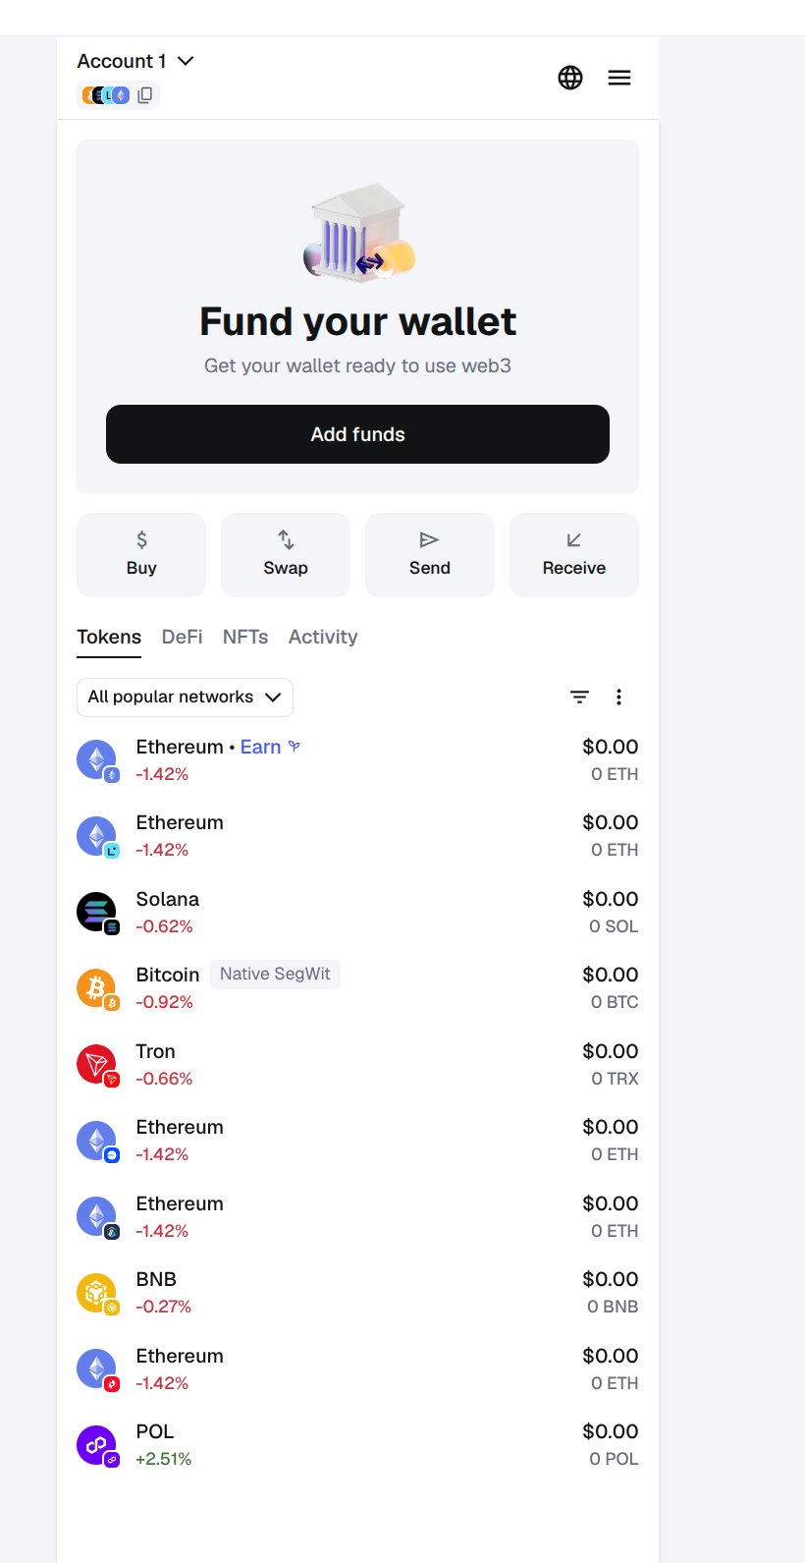The image size is (805, 1563).
Task: Switch to the NFTs tab
Action: (245, 637)
